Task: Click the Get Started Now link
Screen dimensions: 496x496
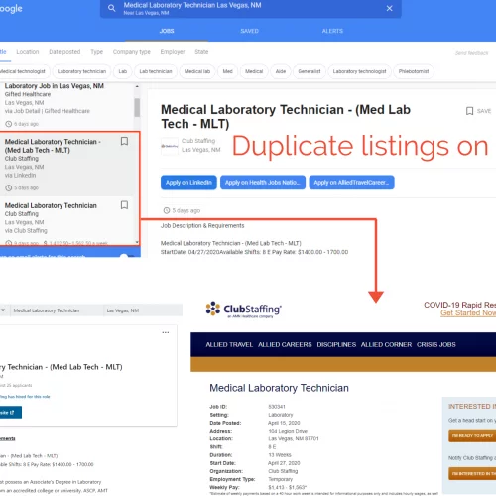Action: pos(468,313)
